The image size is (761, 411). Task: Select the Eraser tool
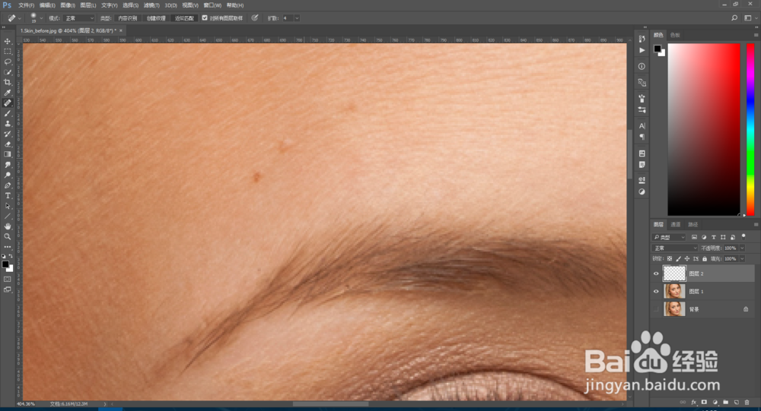tap(8, 144)
